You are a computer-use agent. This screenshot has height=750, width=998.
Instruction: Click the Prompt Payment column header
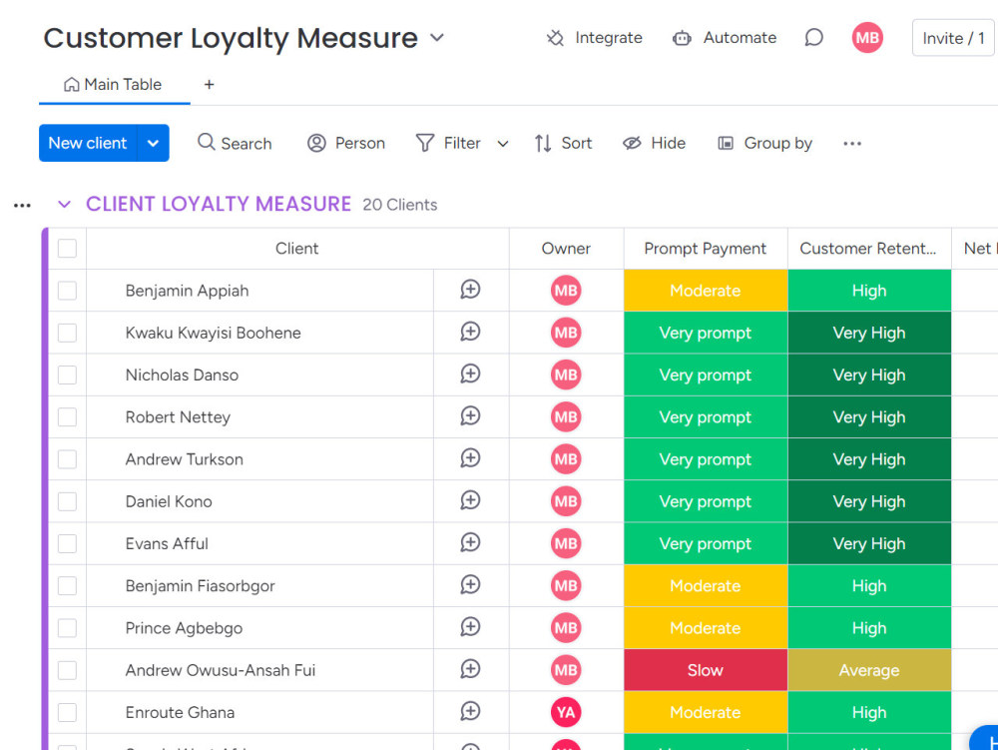[x=706, y=249]
